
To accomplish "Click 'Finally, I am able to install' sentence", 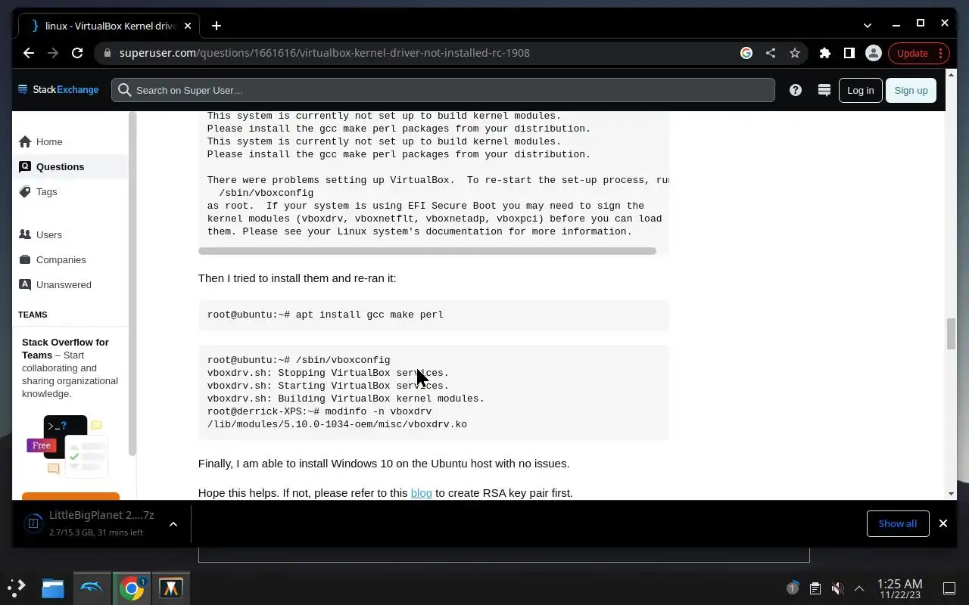I will [x=384, y=463].
